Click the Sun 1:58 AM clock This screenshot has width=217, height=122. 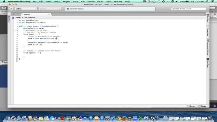click(197, 1)
